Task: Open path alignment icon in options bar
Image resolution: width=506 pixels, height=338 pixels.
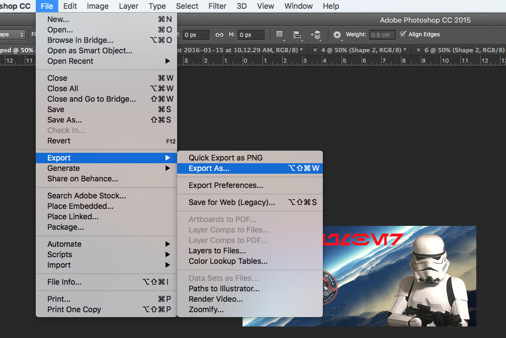Action: click(297, 35)
